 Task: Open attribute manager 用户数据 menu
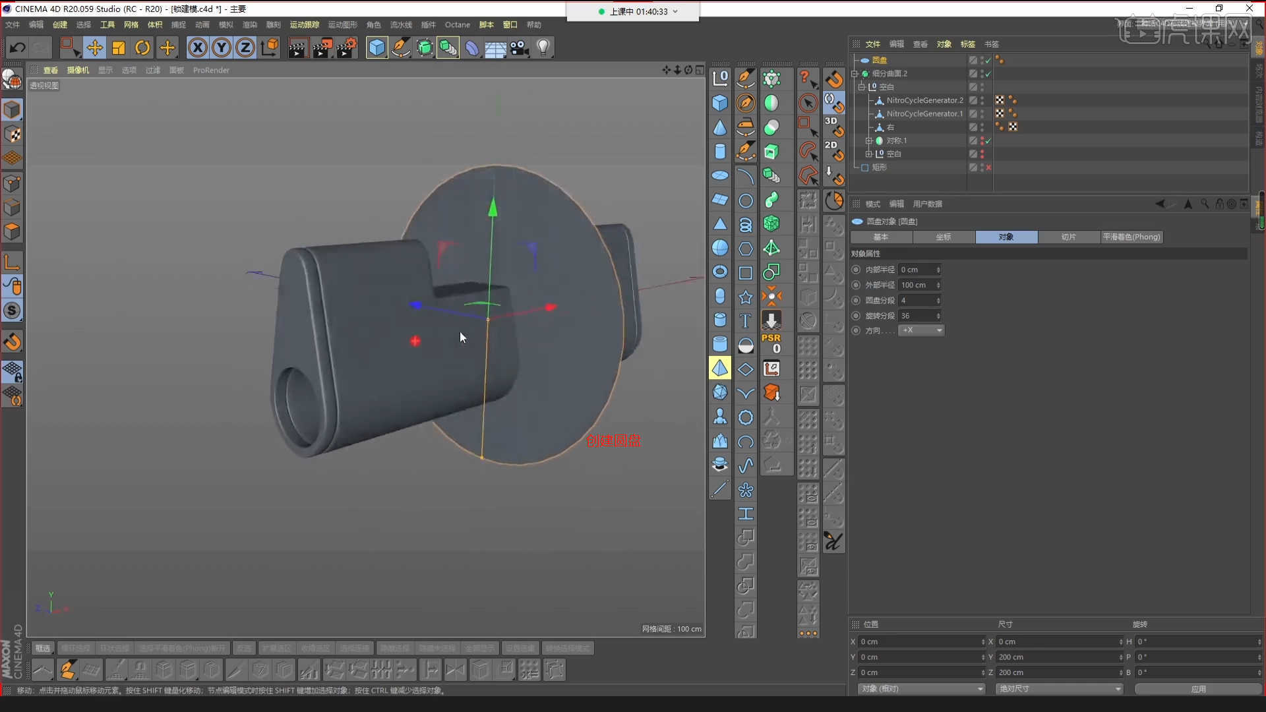[x=927, y=204]
